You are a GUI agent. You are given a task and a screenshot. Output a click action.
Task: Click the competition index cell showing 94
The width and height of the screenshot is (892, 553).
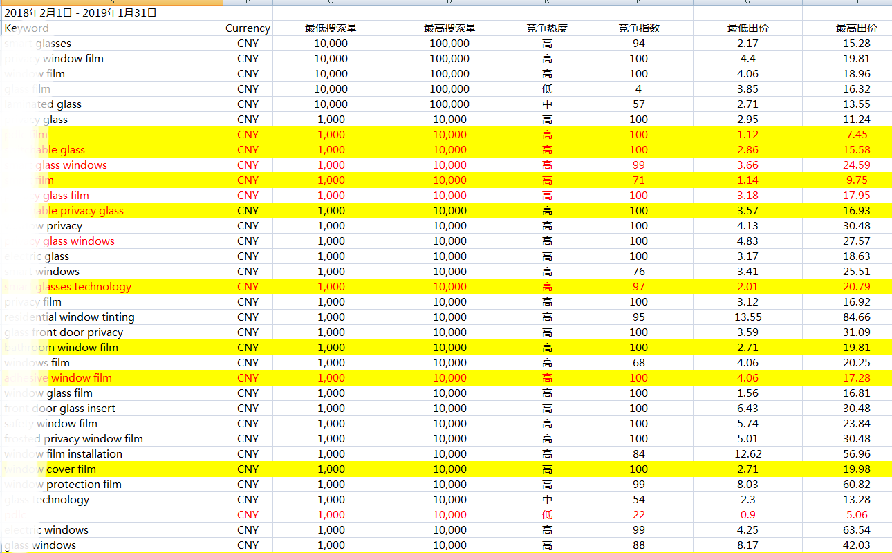638,44
